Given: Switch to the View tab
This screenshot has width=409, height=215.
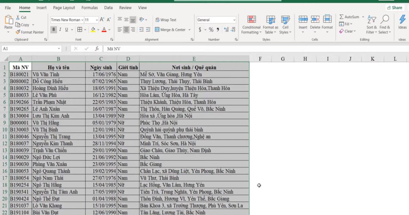Looking at the screenshot, I should coord(142,8).
